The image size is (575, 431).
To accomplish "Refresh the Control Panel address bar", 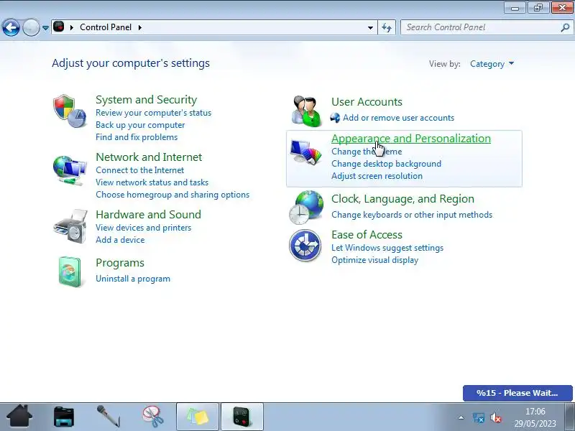I will 387,27.
